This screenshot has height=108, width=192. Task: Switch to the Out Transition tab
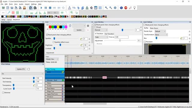[109, 34]
